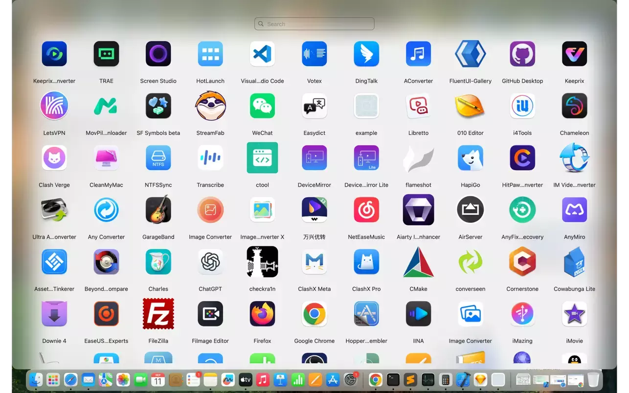Image resolution: width=629 pixels, height=393 pixels.
Task: Open GarageBand
Action: [158, 210]
